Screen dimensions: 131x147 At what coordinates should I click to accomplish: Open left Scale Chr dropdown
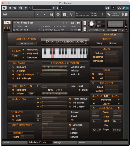point(96,121)
